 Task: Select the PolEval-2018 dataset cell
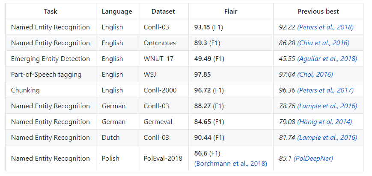(x=163, y=159)
